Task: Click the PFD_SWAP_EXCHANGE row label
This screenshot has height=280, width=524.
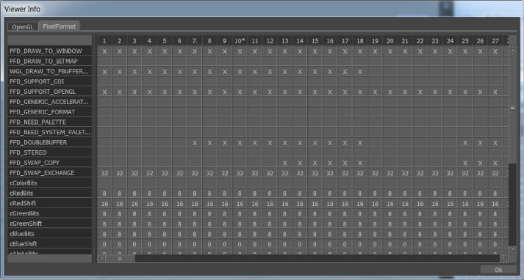Action: click(50, 173)
